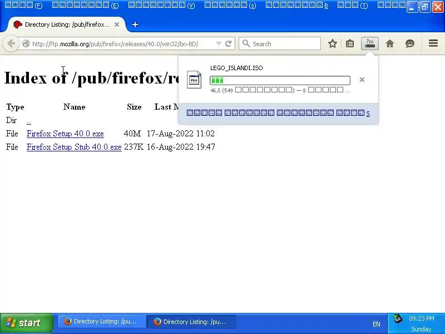
Task: Cancel the LEGO_ISLANDI.ISO download
Action: (x=362, y=80)
